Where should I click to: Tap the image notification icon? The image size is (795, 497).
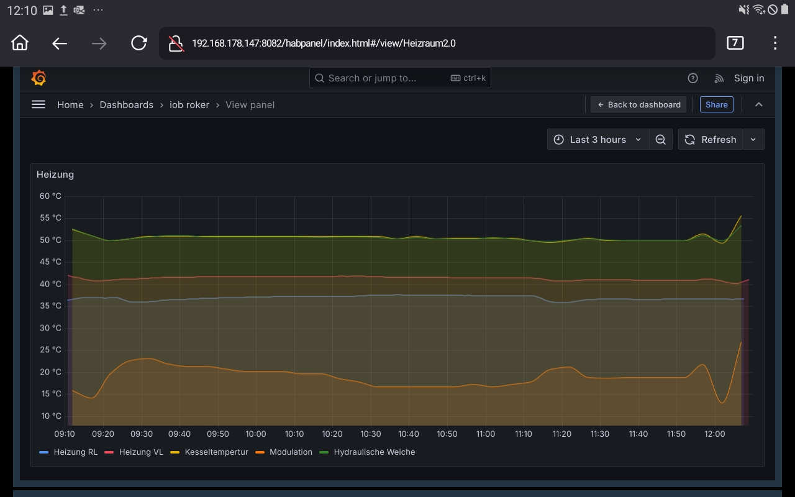49,11
